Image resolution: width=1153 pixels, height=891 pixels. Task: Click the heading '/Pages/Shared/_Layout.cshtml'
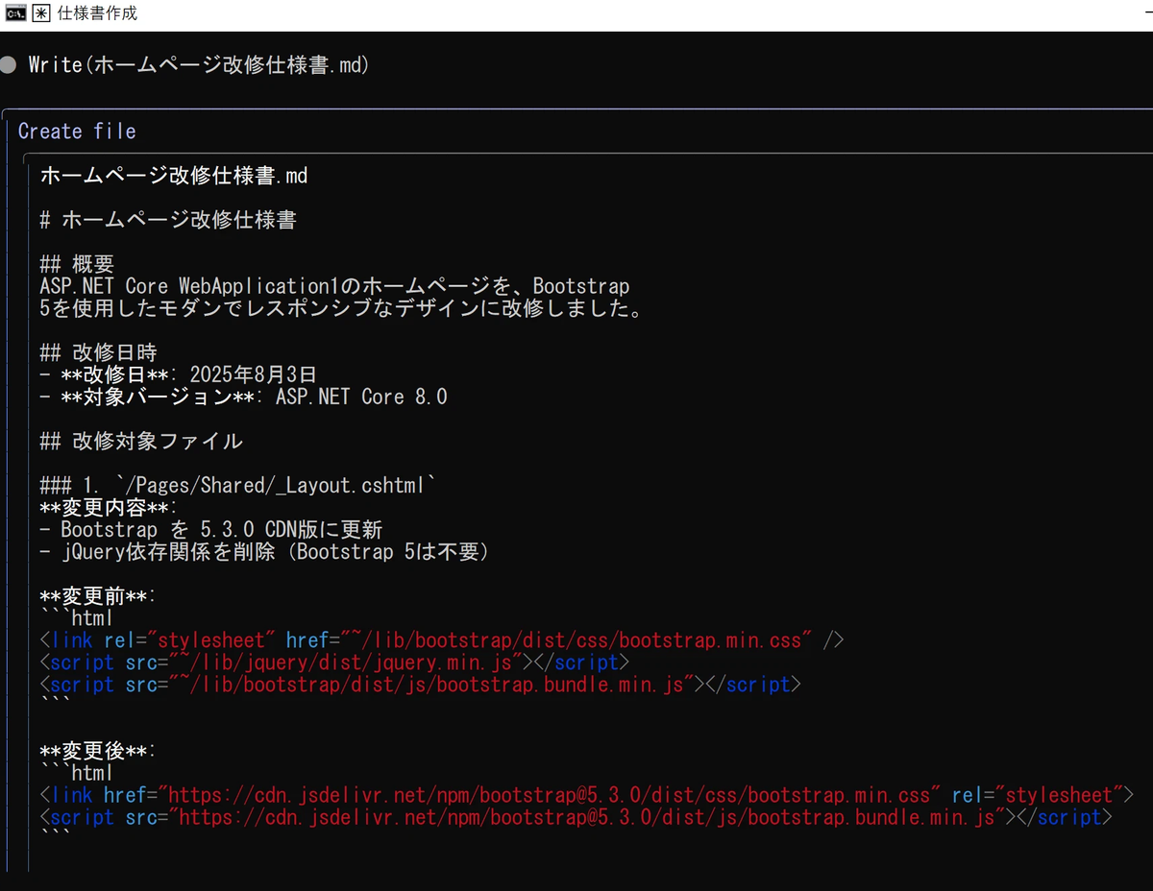pyautogui.click(x=238, y=485)
